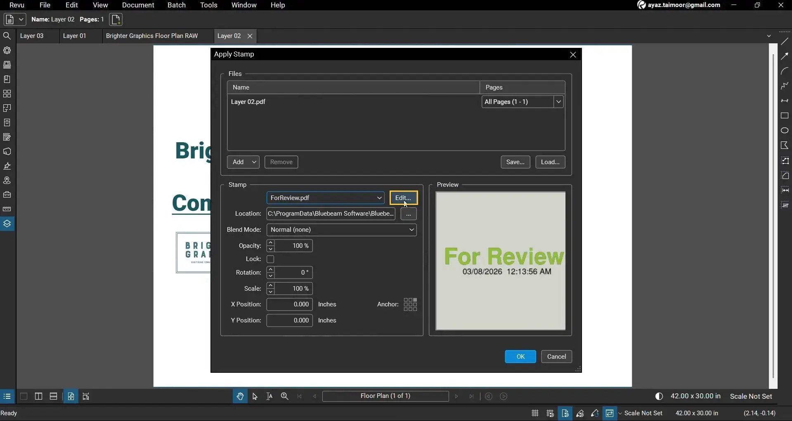Click the Save... button
This screenshot has width=792, height=421.
515,162
